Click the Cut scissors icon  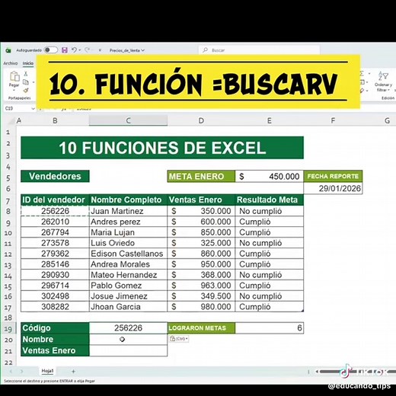[x=26, y=74]
